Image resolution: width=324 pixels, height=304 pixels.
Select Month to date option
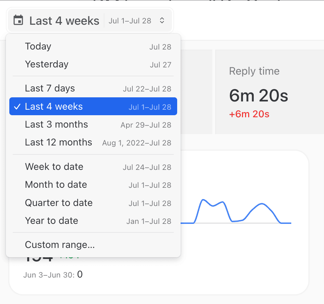(93, 185)
